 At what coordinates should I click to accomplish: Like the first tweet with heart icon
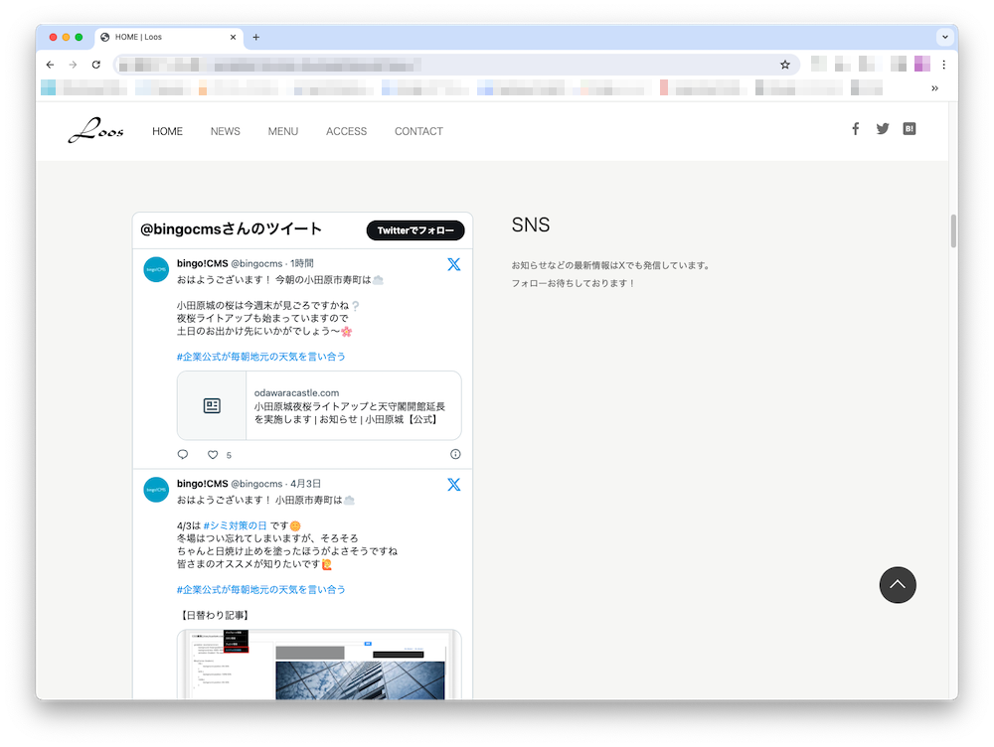point(213,454)
